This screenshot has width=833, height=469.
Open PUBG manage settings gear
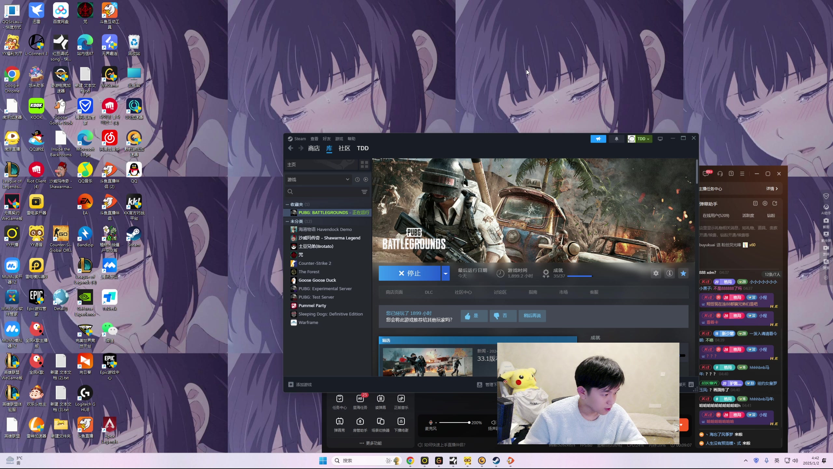point(656,273)
